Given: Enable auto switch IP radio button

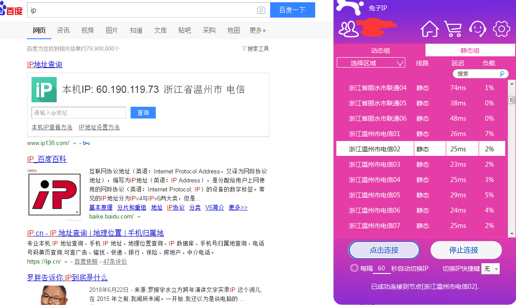Looking at the screenshot, I should click(x=354, y=268).
